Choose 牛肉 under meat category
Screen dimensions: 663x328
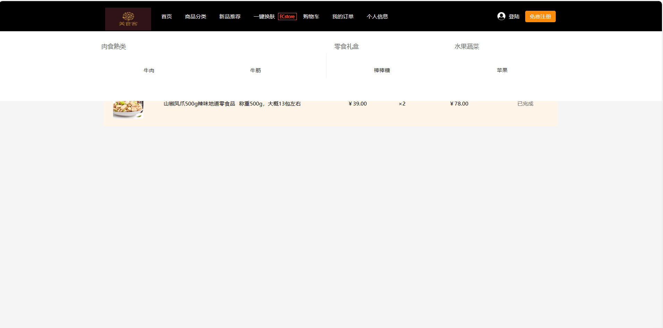pyautogui.click(x=149, y=70)
